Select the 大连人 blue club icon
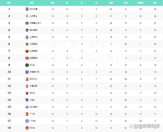The height and width of the screenshot is (132, 163). point(27,100)
